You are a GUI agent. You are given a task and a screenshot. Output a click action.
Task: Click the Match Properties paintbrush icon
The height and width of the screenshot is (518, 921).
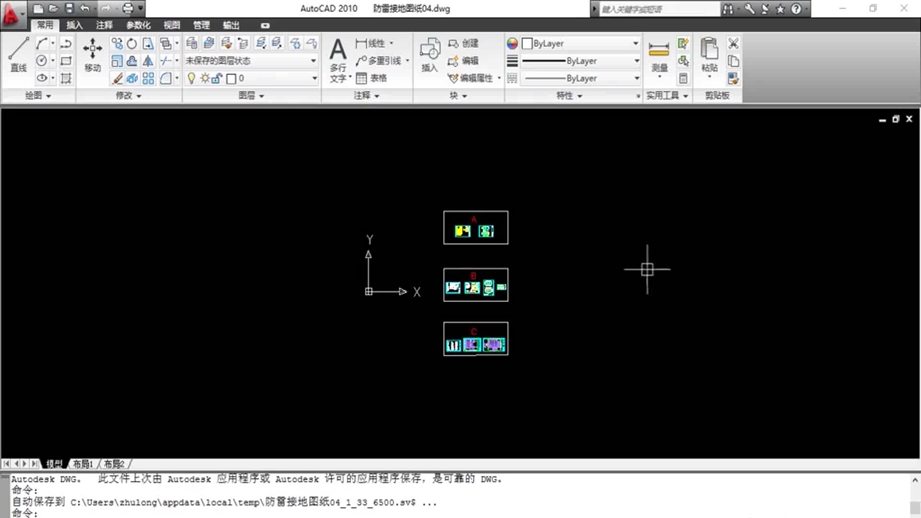pos(733,78)
